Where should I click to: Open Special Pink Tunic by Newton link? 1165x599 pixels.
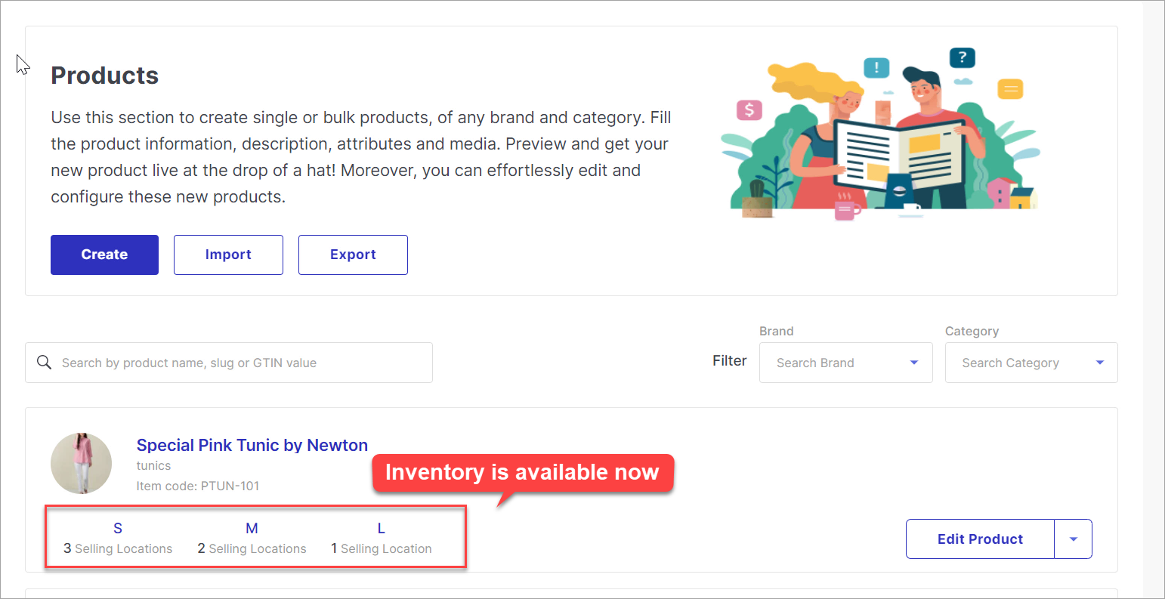pyautogui.click(x=252, y=445)
